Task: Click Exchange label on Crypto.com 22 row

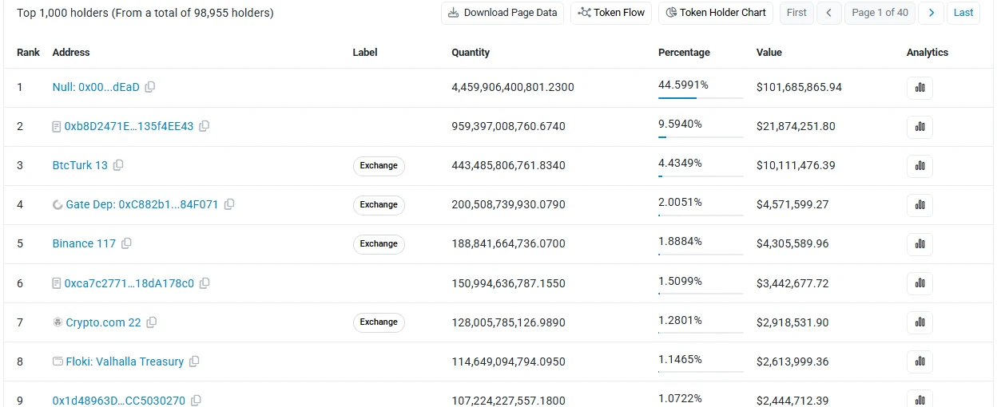Action: (379, 322)
